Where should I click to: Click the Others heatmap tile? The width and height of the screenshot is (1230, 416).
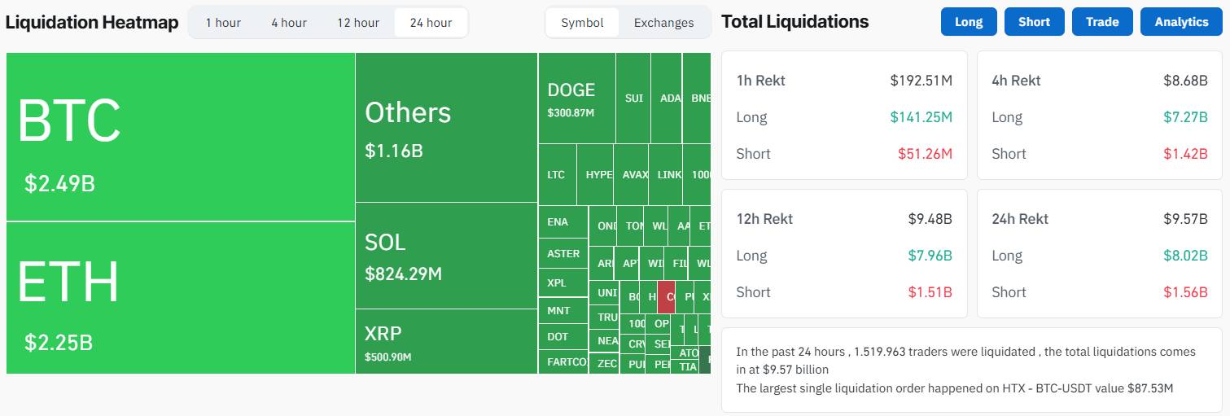click(446, 128)
